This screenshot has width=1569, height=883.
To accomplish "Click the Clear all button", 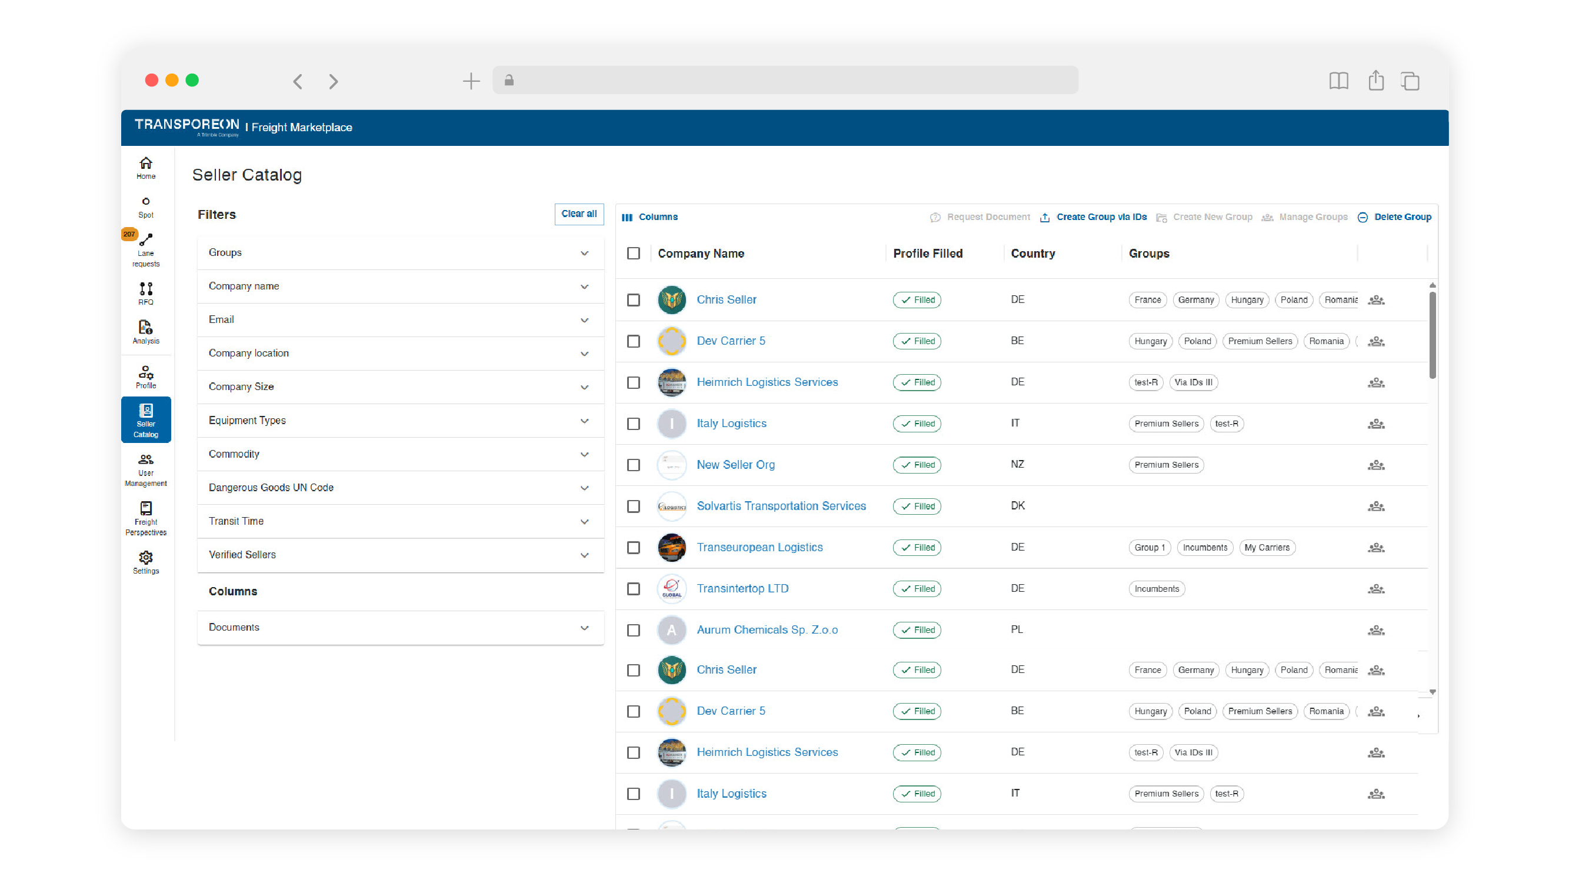I will [578, 214].
